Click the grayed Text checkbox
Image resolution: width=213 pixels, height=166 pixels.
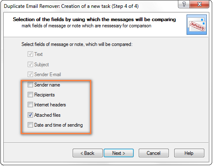point(30,54)
